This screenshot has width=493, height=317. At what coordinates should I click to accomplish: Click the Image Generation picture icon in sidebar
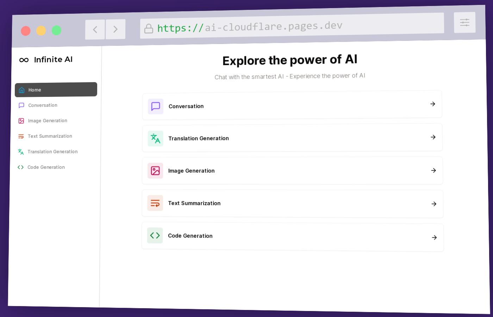(21, 120)
